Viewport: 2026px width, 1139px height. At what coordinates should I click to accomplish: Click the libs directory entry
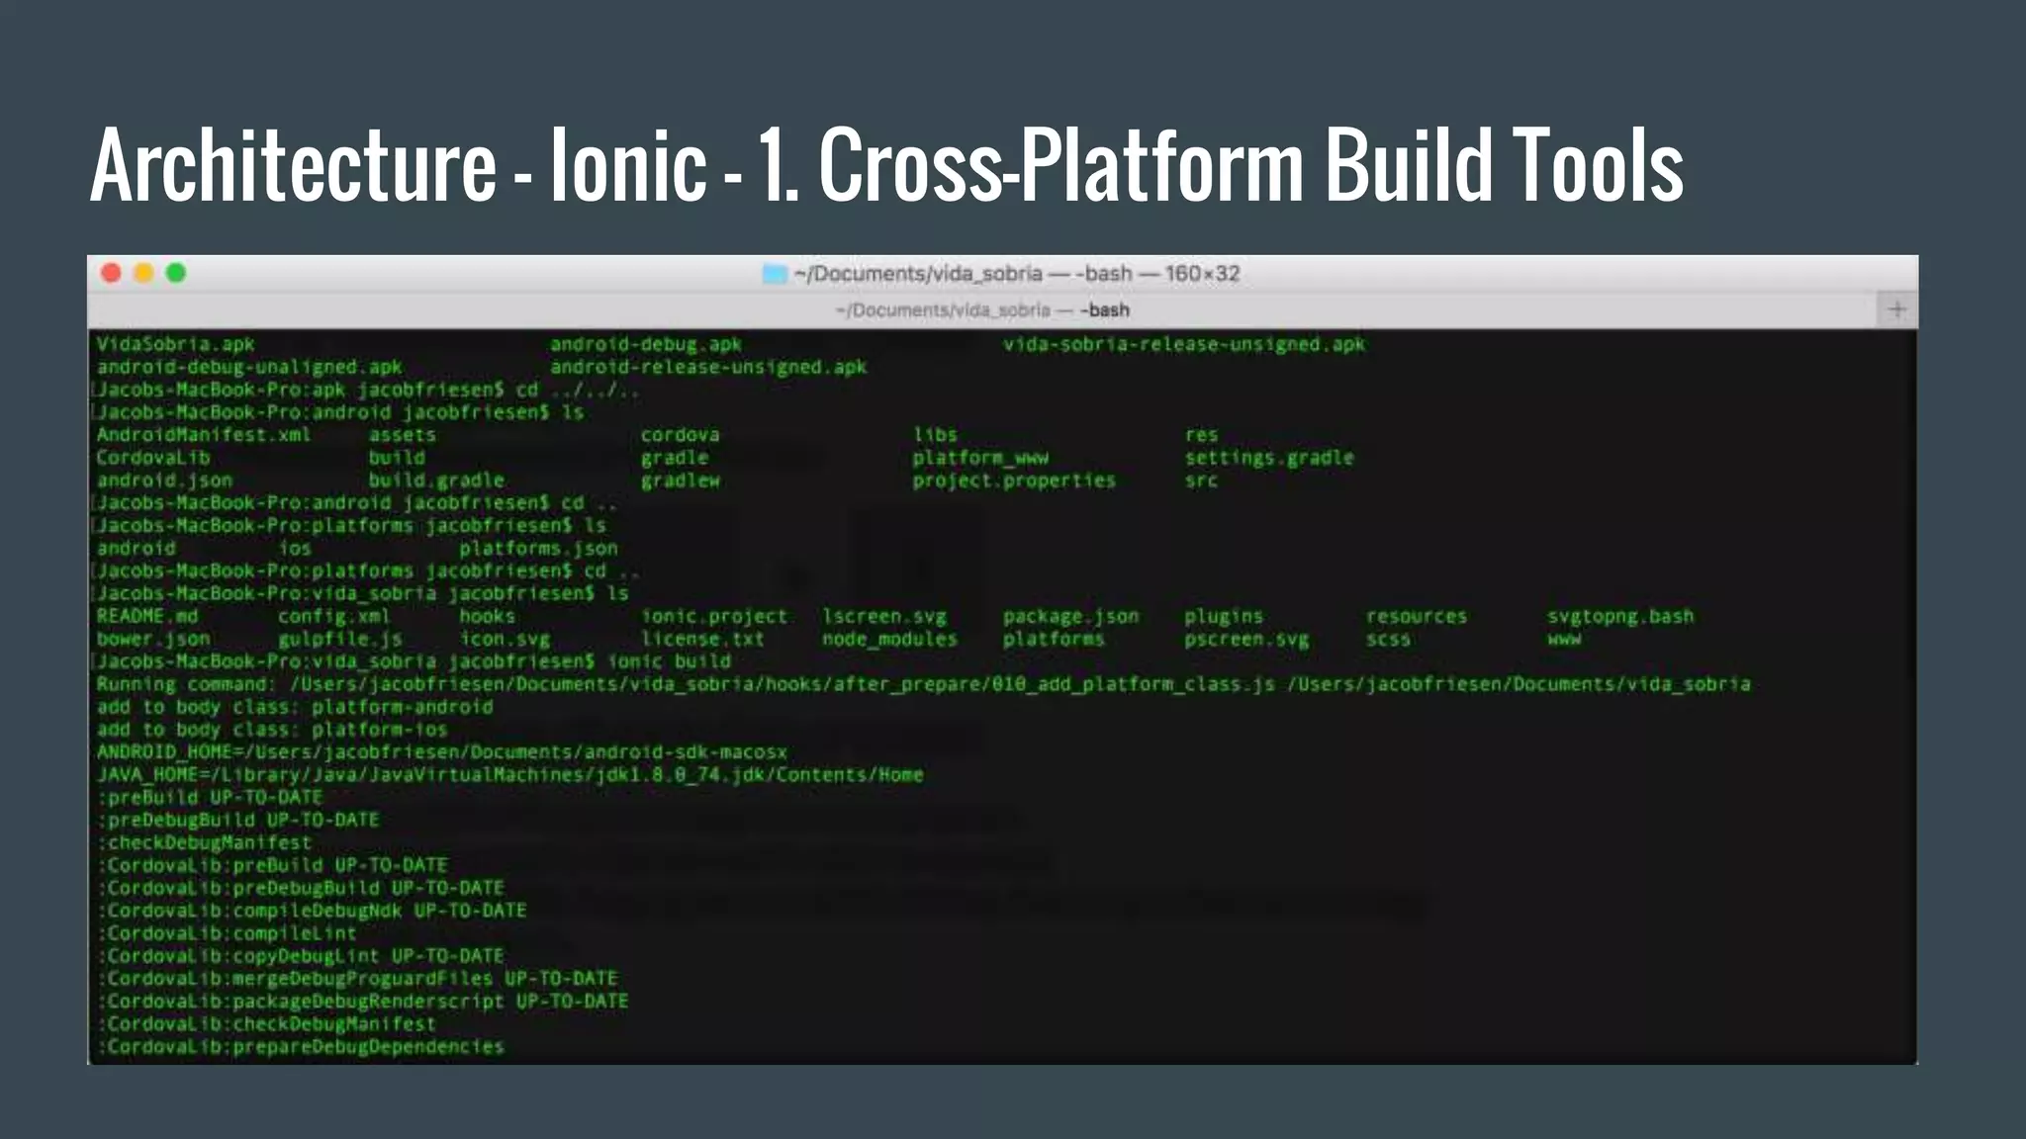(935, 435)
